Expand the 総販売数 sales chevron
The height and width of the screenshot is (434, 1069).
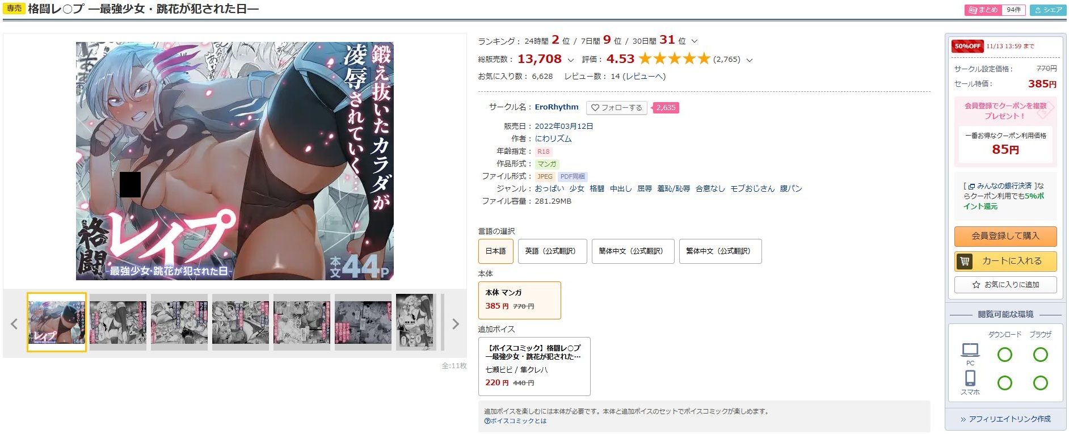coord(570,60)
